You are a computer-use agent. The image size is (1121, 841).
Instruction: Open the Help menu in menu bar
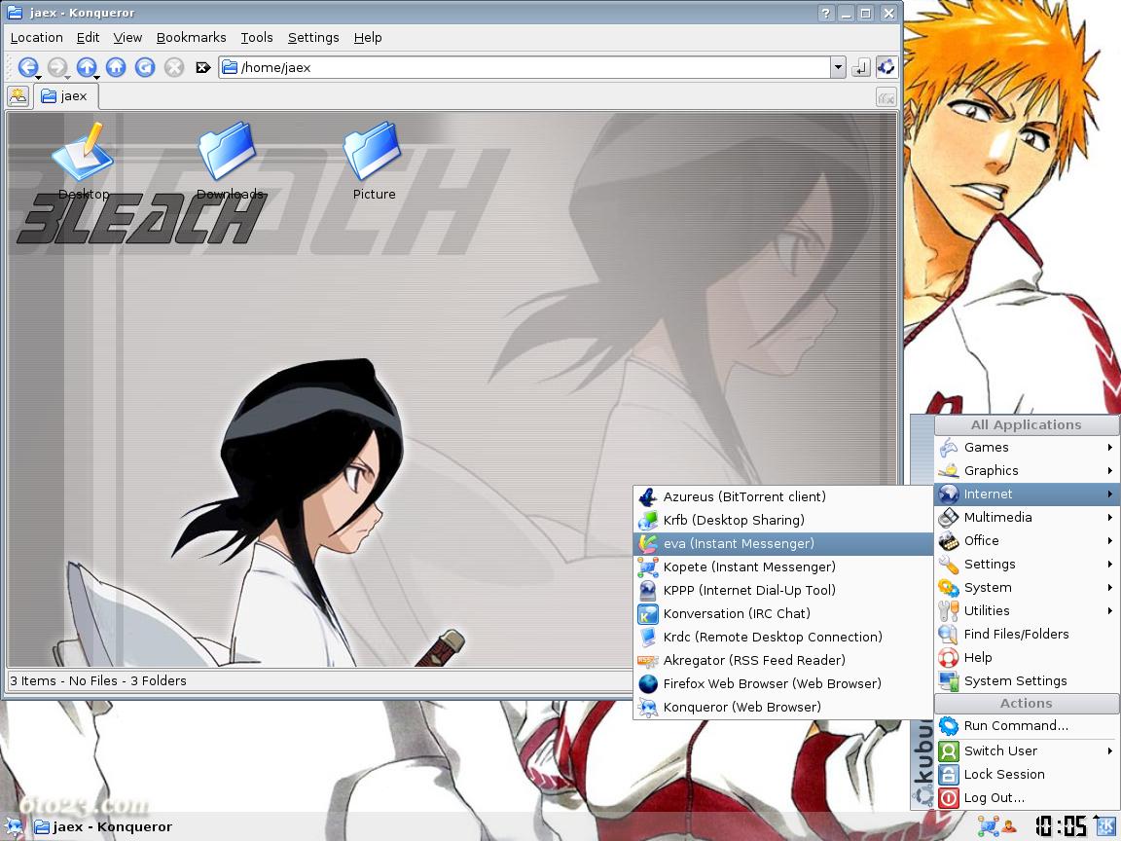[x=368, y=38]
